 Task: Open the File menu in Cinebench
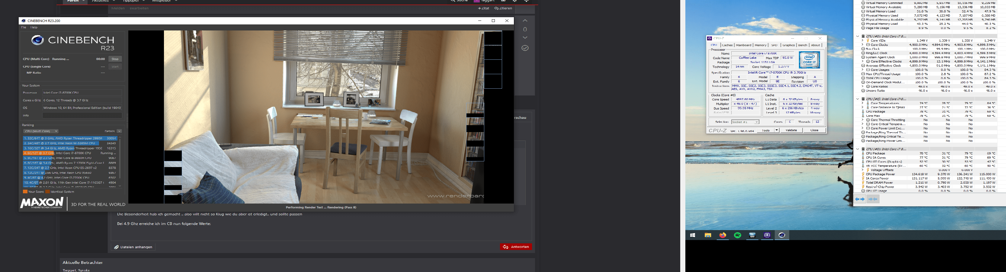point(24,27)
